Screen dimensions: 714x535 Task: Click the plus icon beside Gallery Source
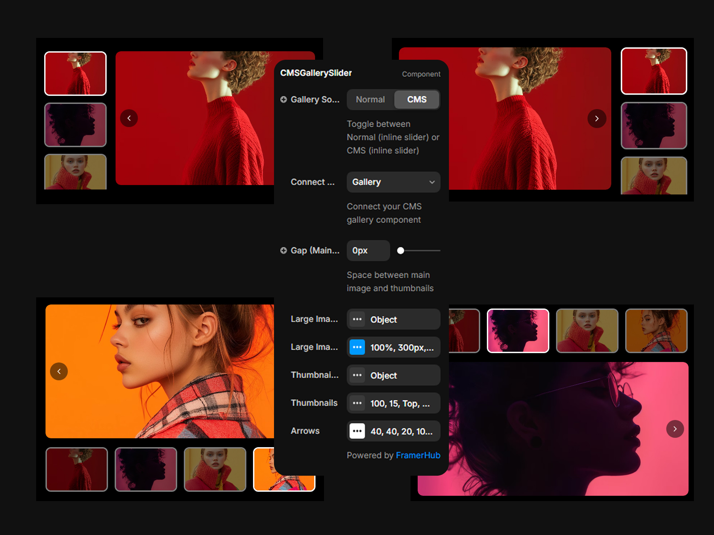[283, 99]
